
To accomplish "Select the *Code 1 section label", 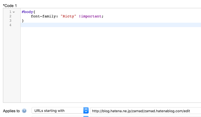I will 10,6.
